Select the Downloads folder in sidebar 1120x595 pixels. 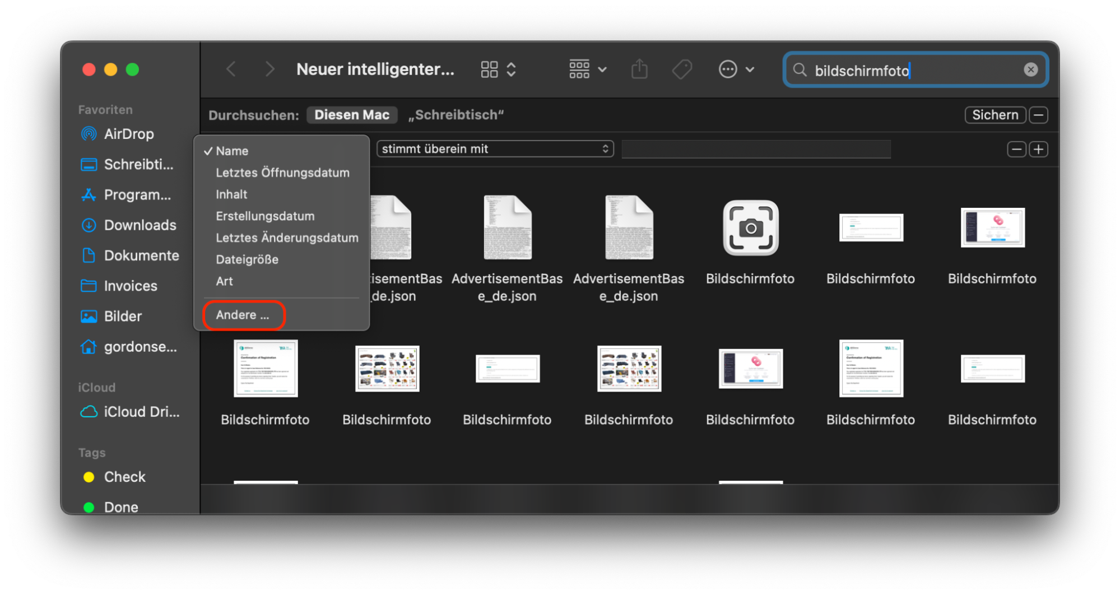(x=140, y=225)
